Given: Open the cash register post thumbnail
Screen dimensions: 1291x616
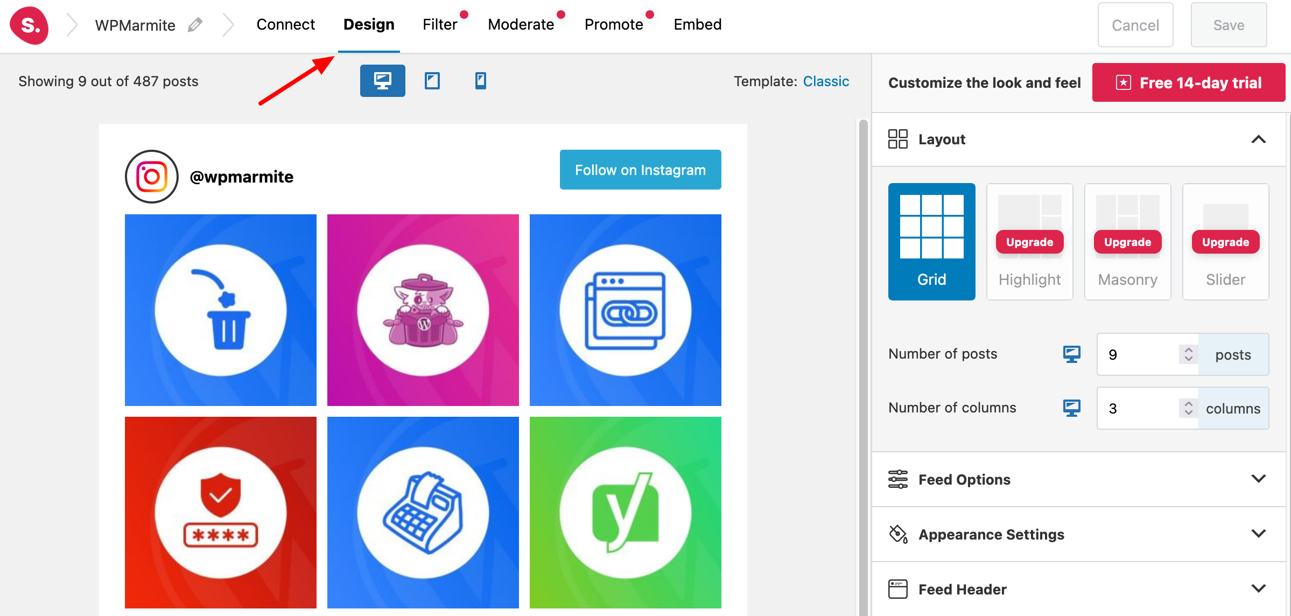Looking at the screenshot, I should pos(423,513).
